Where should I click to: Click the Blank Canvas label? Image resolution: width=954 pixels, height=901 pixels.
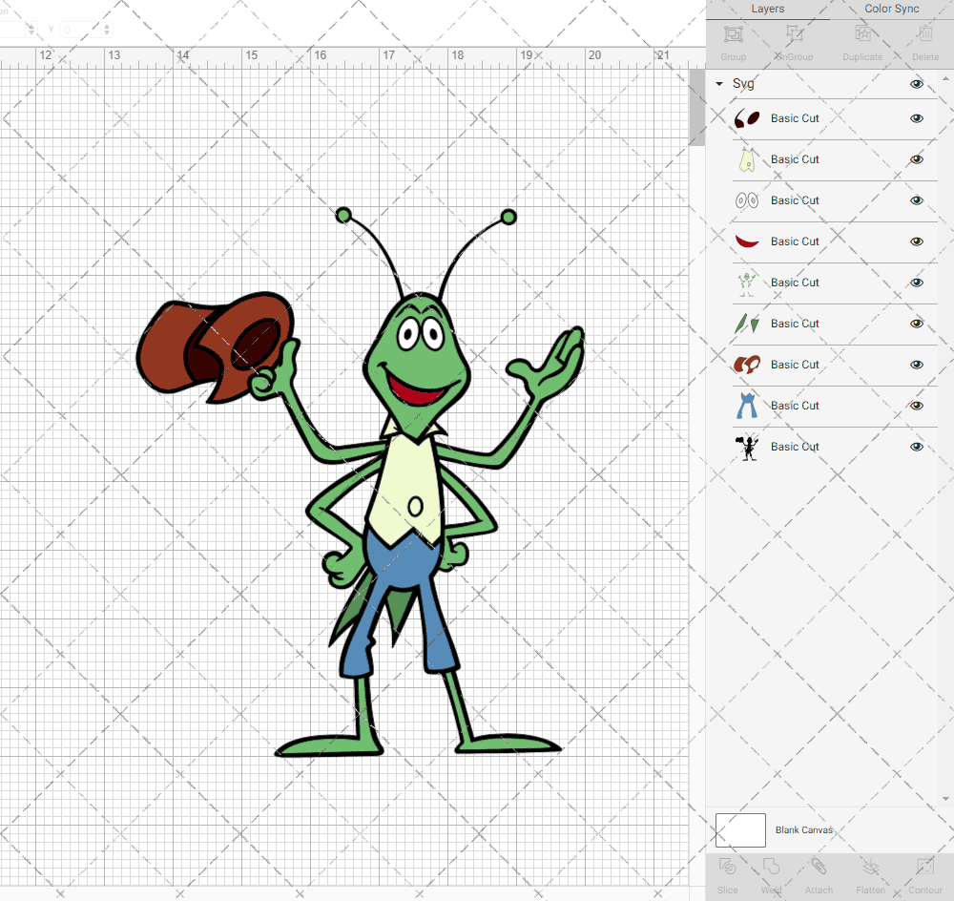(x=803, y=829)
